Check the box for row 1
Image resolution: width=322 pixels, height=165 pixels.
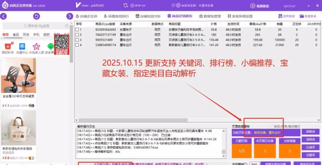[77, 29]
